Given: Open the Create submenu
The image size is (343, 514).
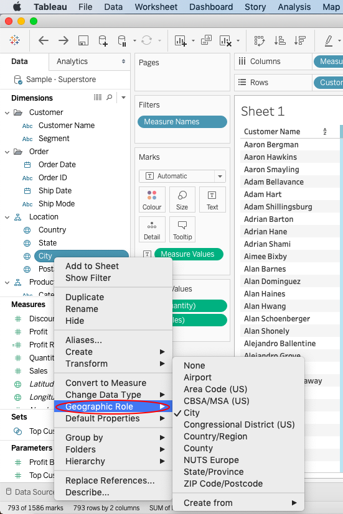Looking at the screenshot, I should pyautogui.click(x=113, y=352).
